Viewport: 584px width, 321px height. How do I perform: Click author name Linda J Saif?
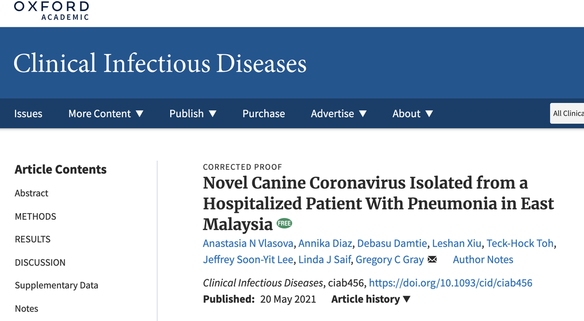[x=325, y=260]
